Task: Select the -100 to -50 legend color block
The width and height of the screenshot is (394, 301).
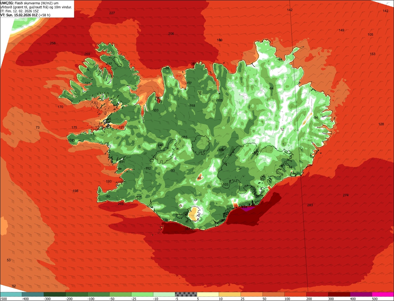Action: click(98, 294)
